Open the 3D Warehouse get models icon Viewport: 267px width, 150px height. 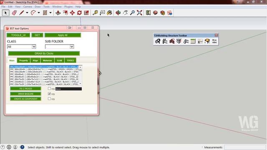click(x=155, y=13)
